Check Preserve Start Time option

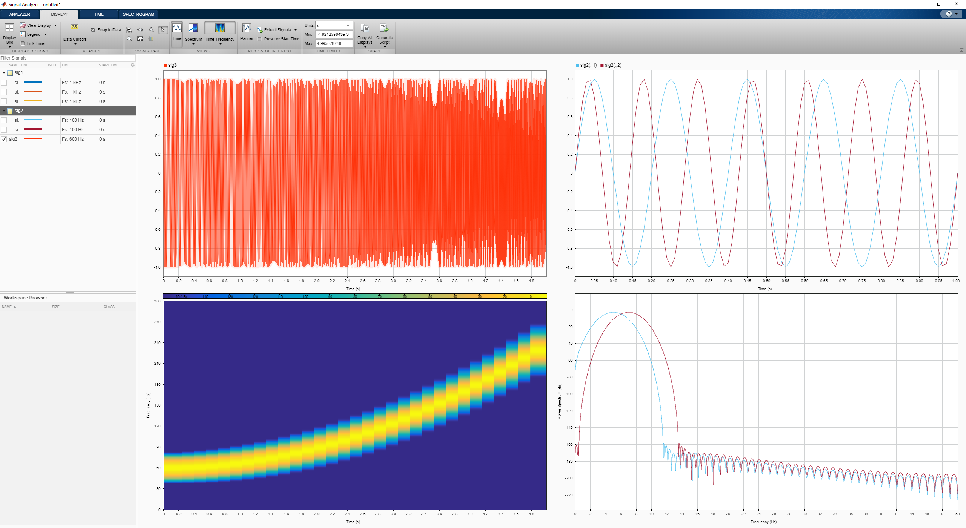tap(260, 39)
